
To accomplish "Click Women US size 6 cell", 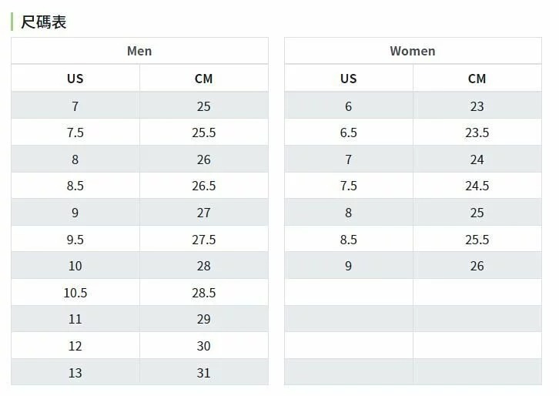I will coord(348,106).
